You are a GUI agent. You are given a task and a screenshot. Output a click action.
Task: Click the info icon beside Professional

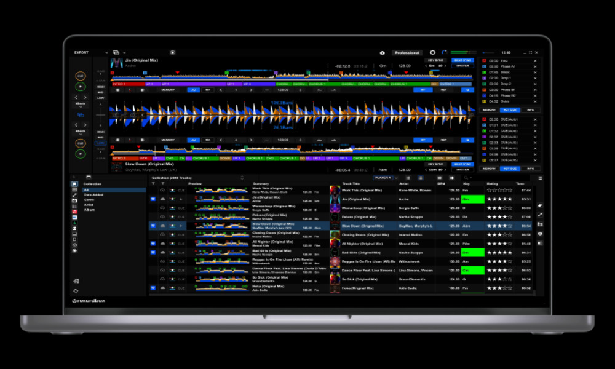click(x=382, y=53)
